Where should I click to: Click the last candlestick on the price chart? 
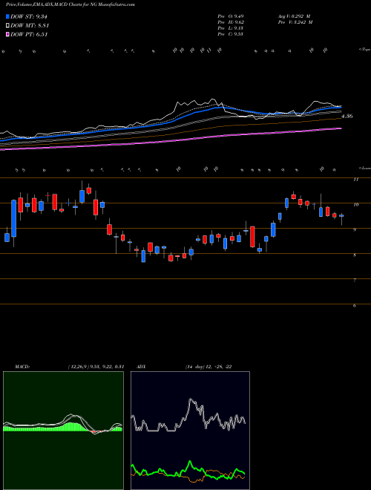tap(341, 219)
